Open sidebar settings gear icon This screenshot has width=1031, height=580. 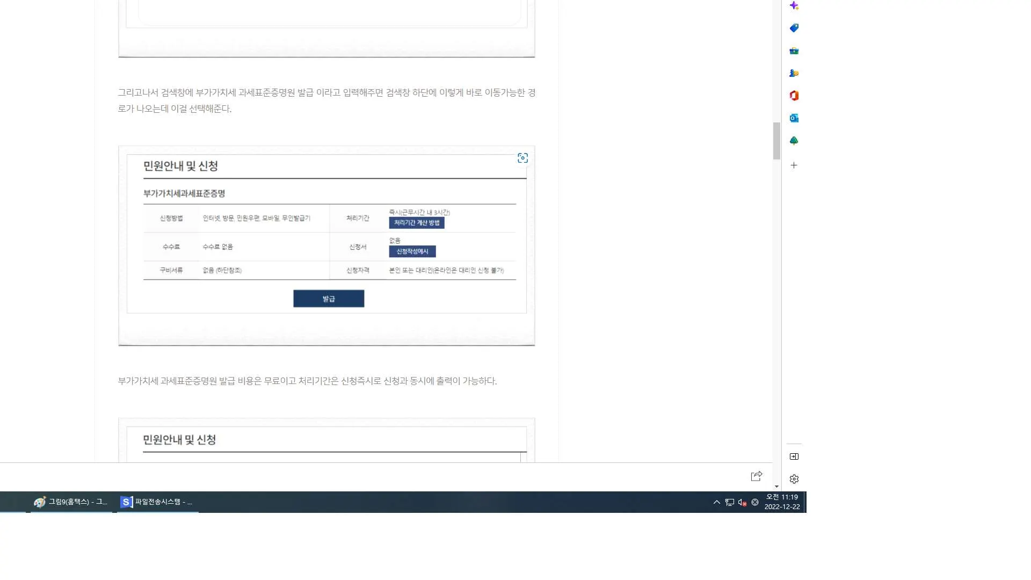[x=794, y=479]
